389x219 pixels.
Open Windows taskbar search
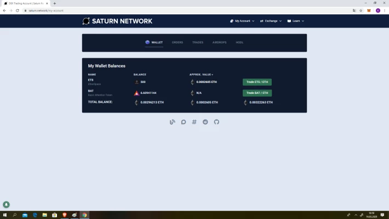click(15, 215)
